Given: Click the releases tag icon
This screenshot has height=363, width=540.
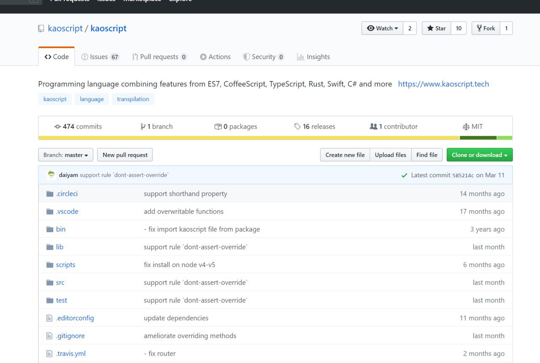Looking at the screenshot, I should point(297,127).
